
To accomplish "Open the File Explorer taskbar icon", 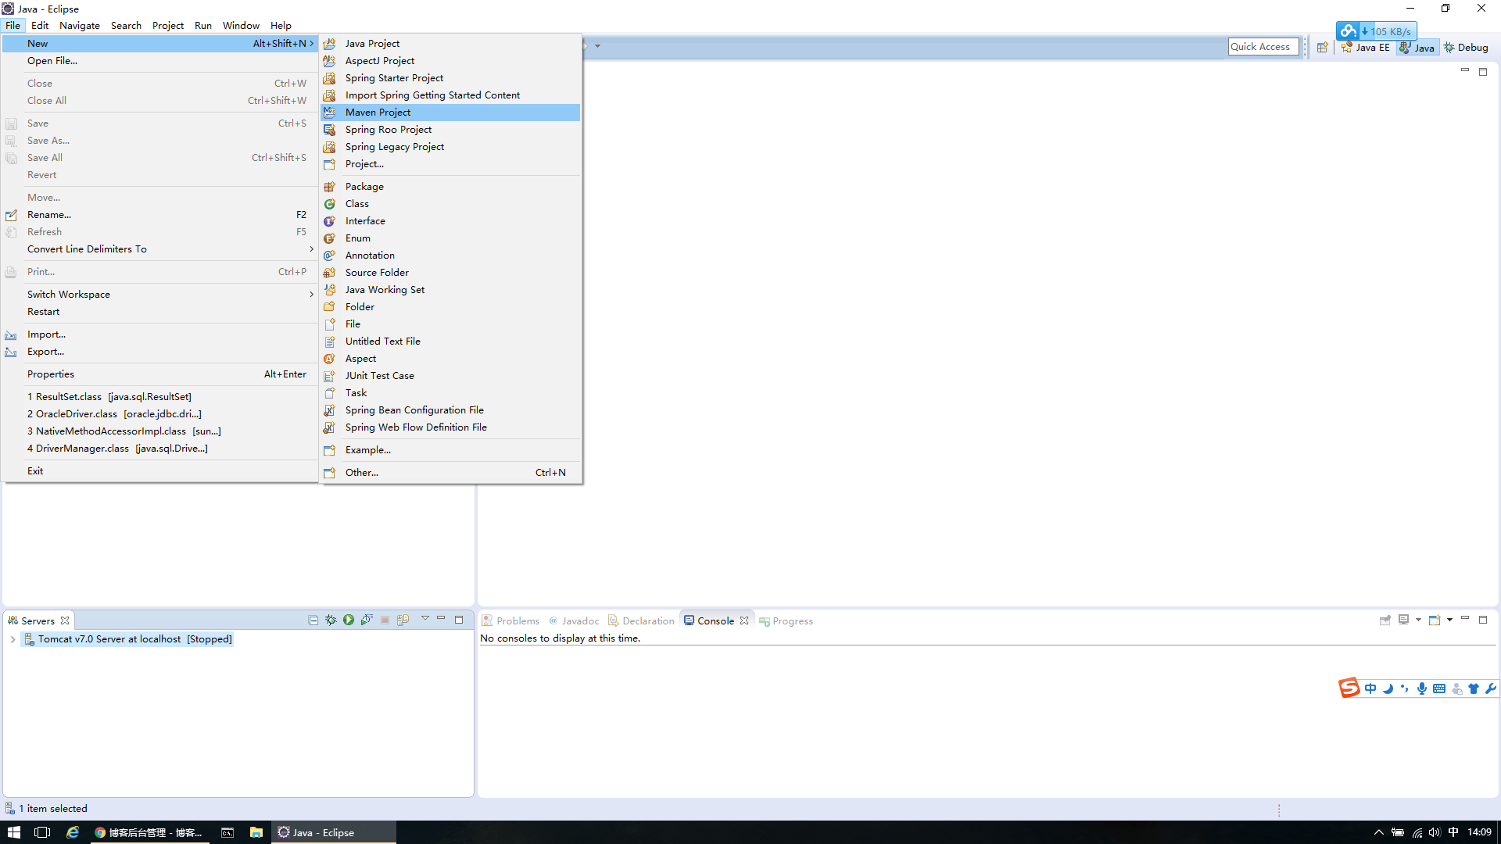I will (x=256, y=832).
